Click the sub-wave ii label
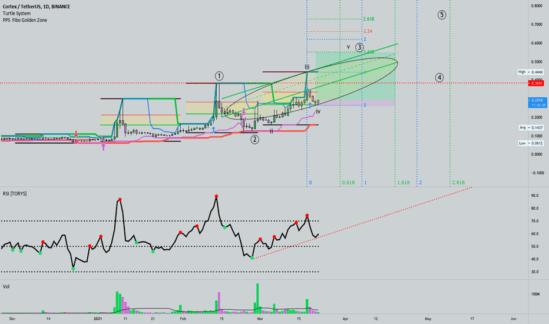549x324 pixels. 272,131
